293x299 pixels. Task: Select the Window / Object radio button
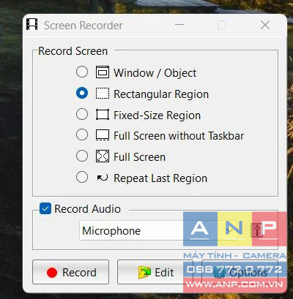tap(82, 72)
